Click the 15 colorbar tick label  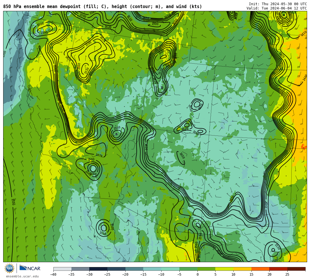[x=251, y=275]
